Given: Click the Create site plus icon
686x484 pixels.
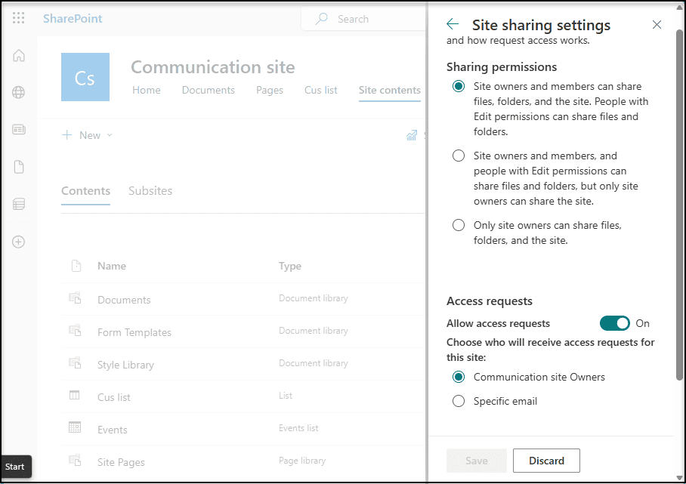Looking at the screenshot, I should click(x=18, y=242).
